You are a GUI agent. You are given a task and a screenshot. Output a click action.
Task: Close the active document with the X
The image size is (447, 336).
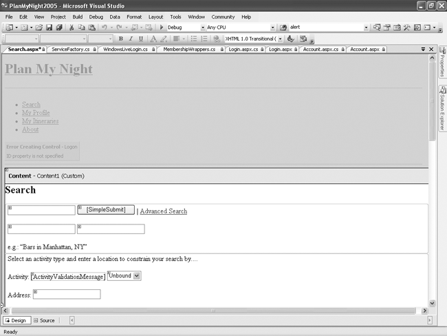(431, 50)
